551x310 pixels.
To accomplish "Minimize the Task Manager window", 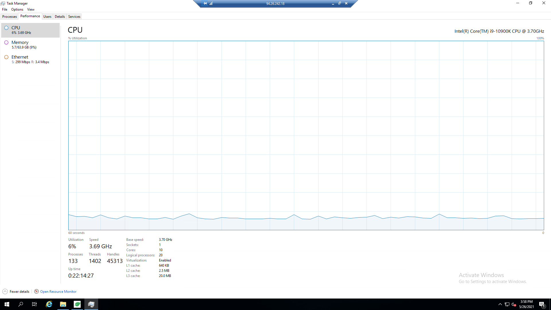I will (518, 3).
